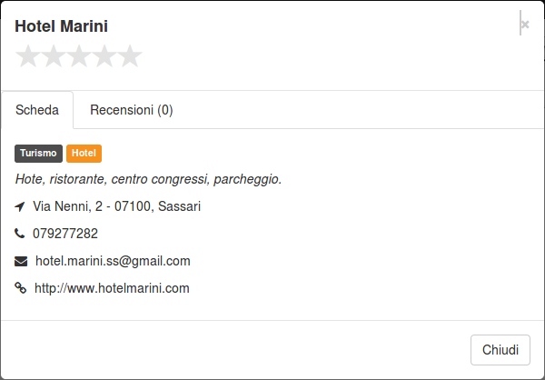This screenshot has height=380, width=545.
Task: Rate with the fifth star
Action: click(130, 56)
